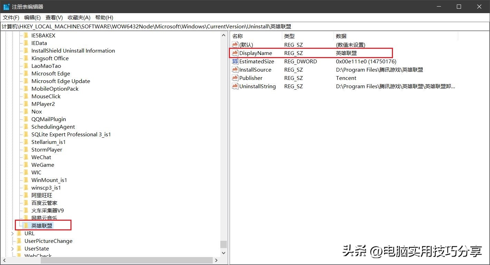Click the folder icon beside MouseClick
This screenshot has width=490, height=265.
26,96
